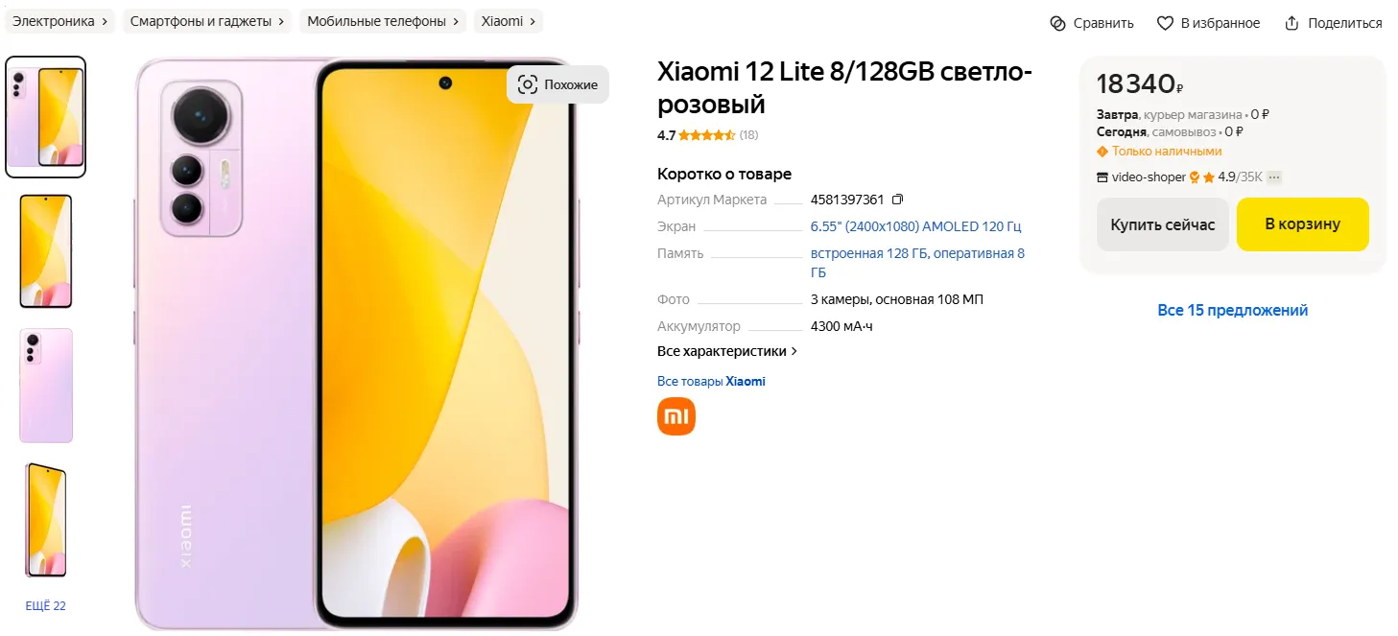Click the Купить сейчас button
1398x636 pixels.
click(x=1163, y=224)
